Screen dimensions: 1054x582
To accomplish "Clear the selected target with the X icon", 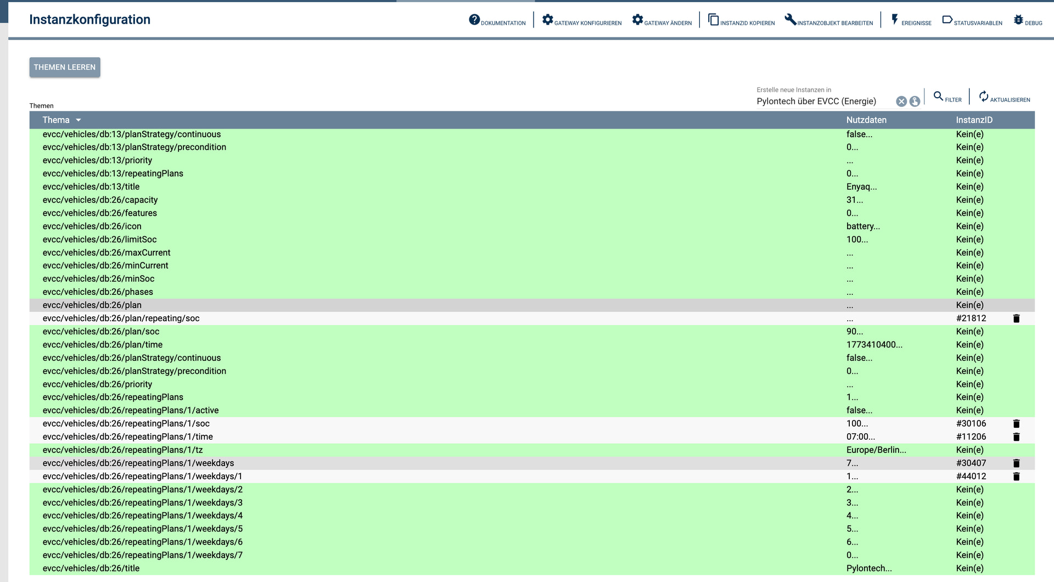I will [x=901, y=102].
